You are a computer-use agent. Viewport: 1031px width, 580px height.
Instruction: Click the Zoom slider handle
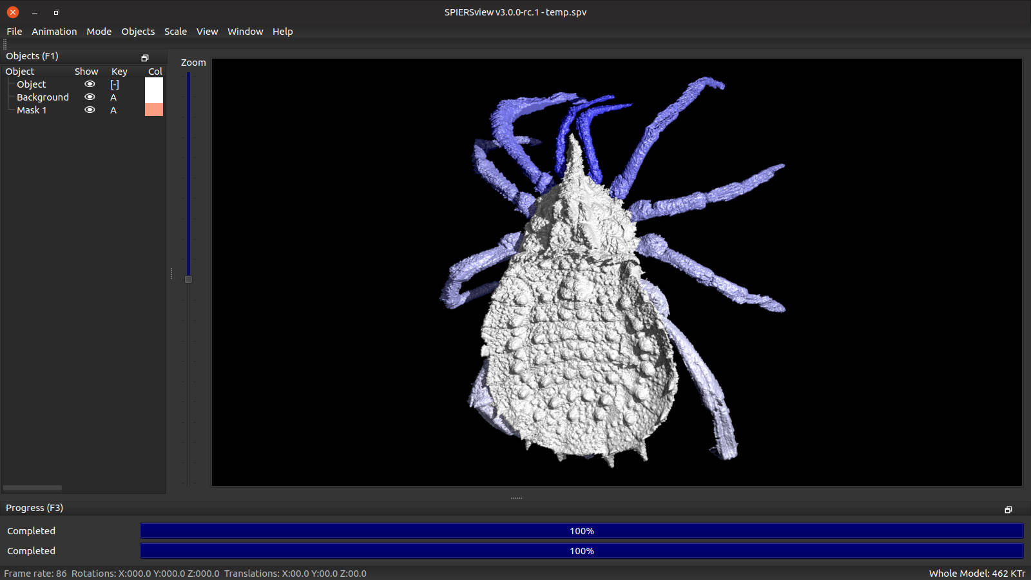click(188, 280)
